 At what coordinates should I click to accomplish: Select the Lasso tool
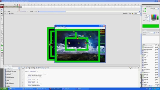(2, 16)
